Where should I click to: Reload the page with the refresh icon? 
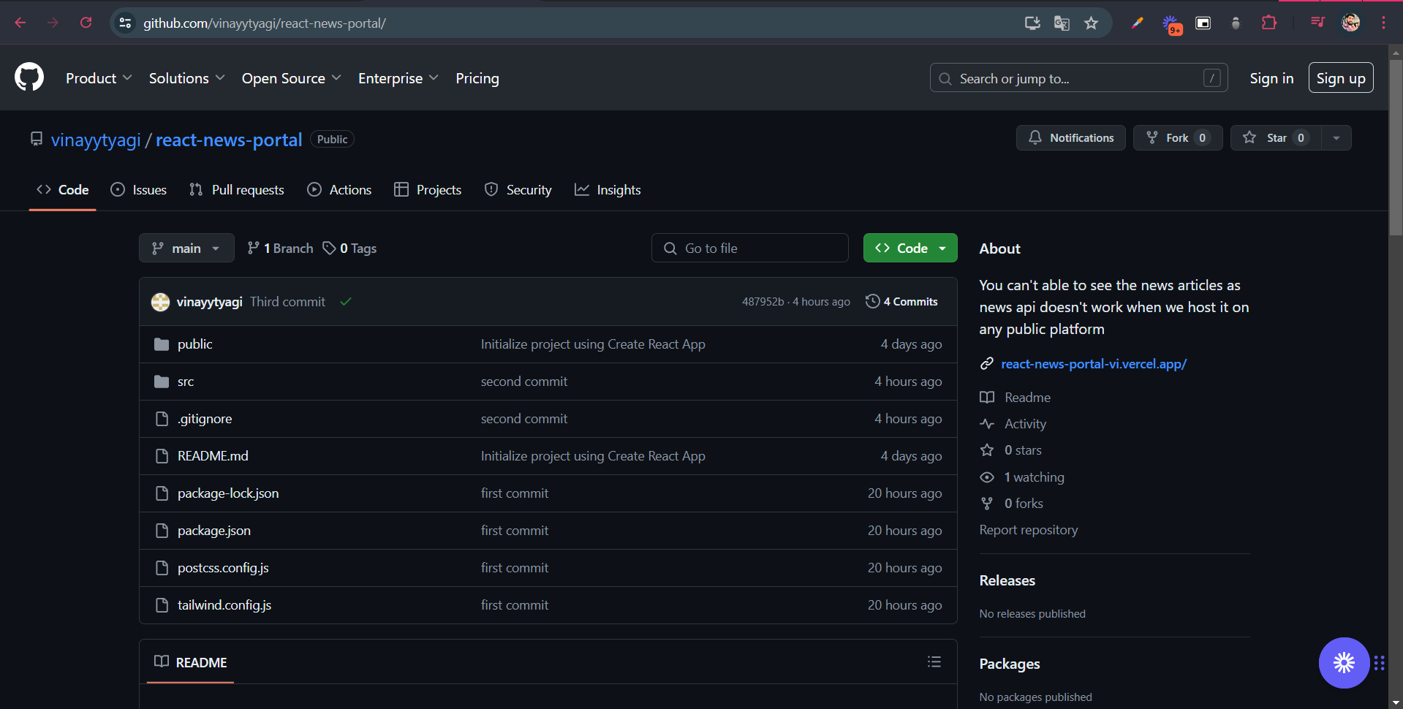coord(86,23)
